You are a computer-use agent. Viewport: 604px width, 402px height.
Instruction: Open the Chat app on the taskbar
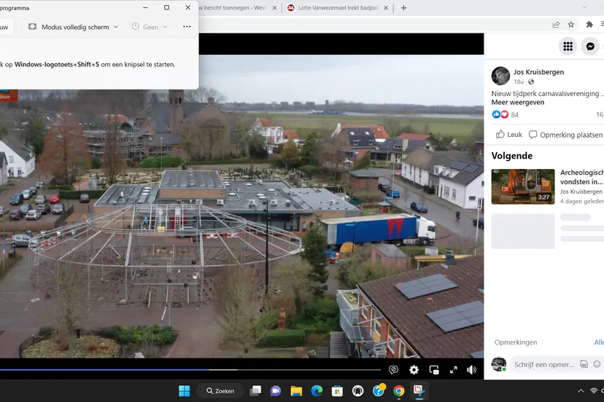[x=276, y=391]
